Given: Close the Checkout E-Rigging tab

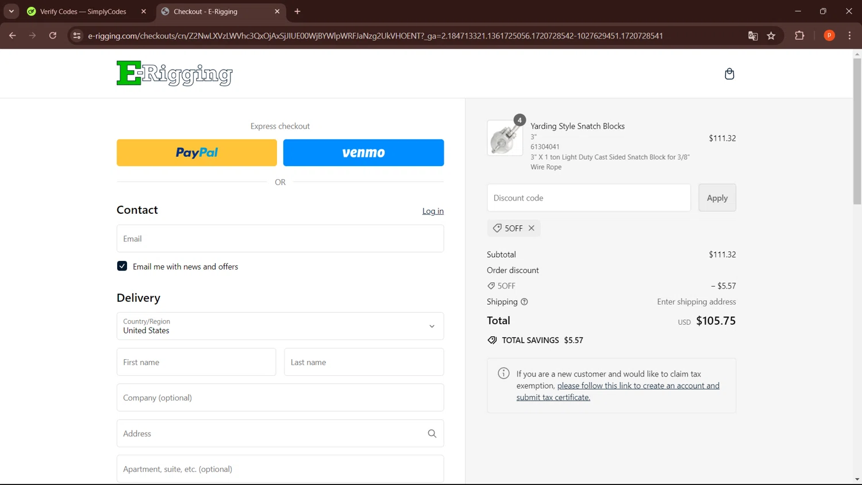Looking at the screenshot, I should tap(277, 11).
